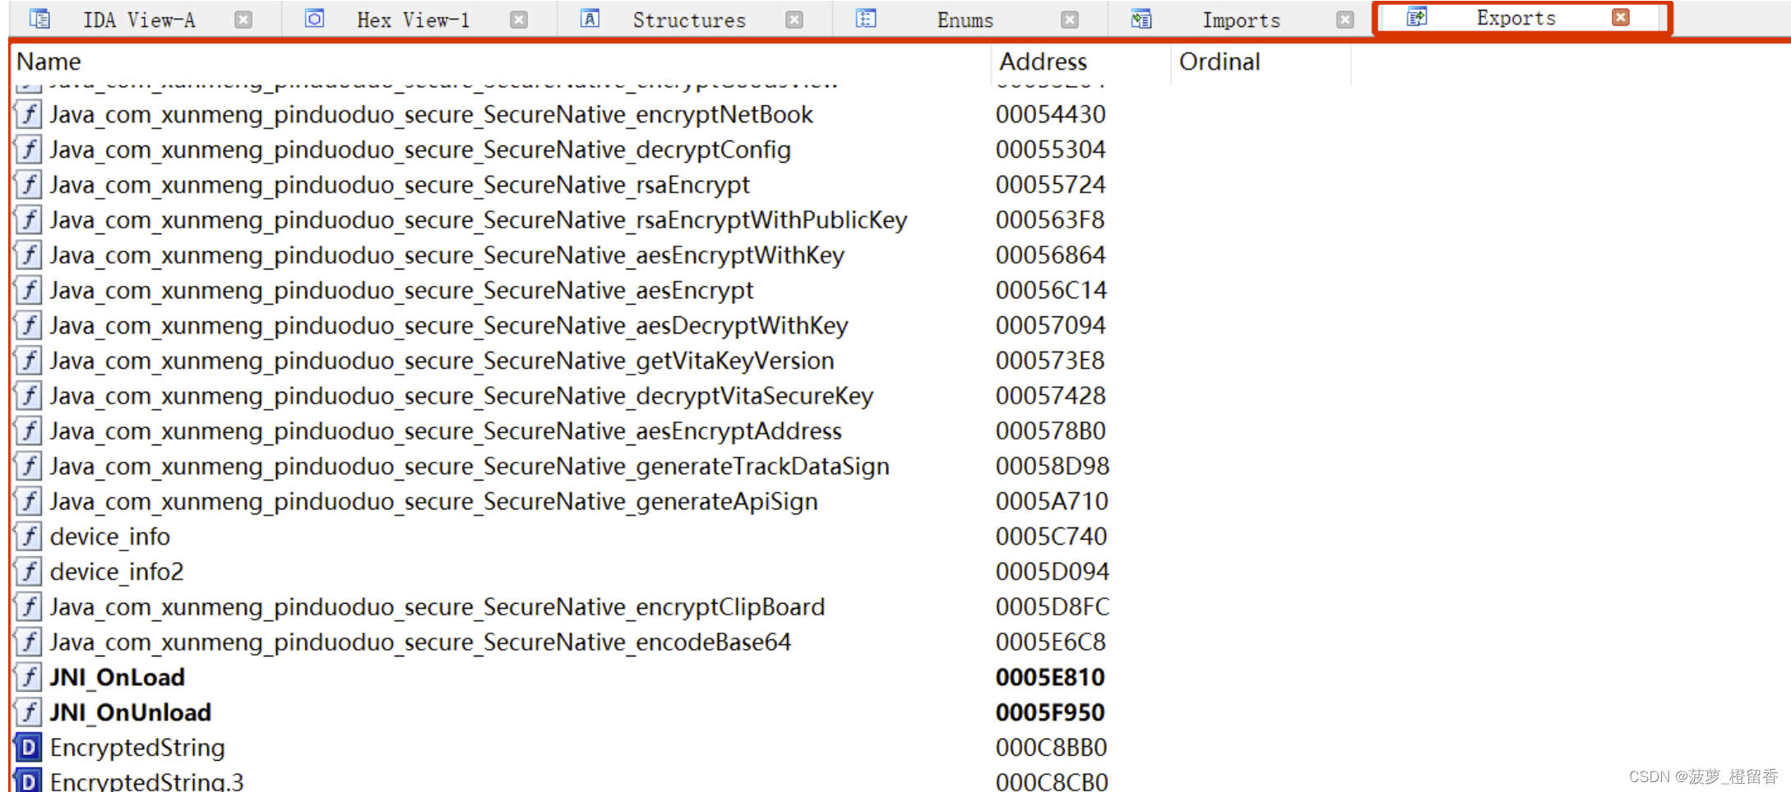Image resolution: width=1791 pixels, height=792 pixels.
Task: Click function icon beside aesEncryptWithKey export
Action: pyautogui.click(x=29, y=256)
